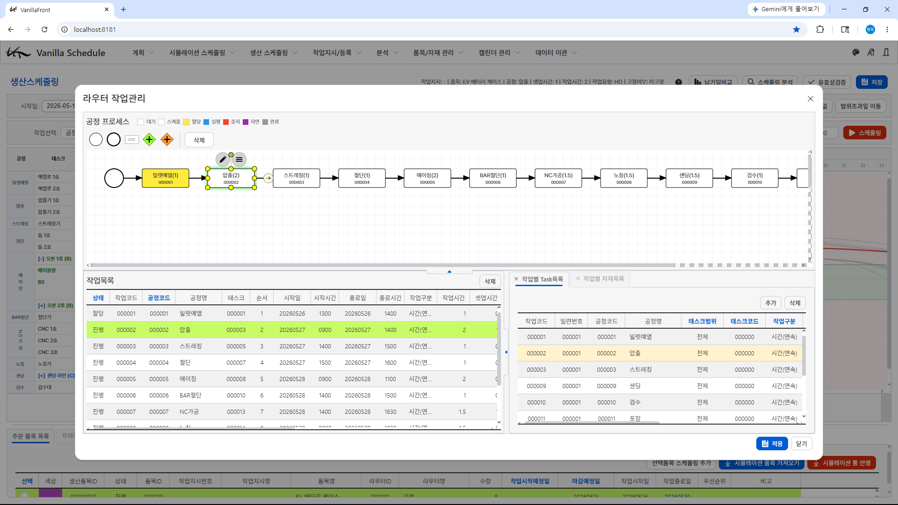Open the 캘린더 관리 menu dropdown
The width and height of the screenshot is (898, 505).
499,53
